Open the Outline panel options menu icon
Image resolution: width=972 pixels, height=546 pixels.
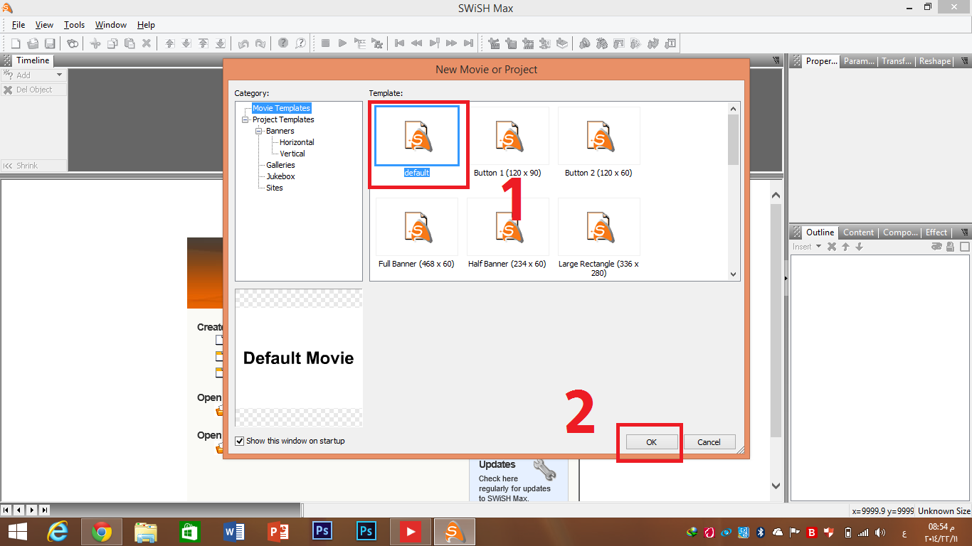pos(964,232)
